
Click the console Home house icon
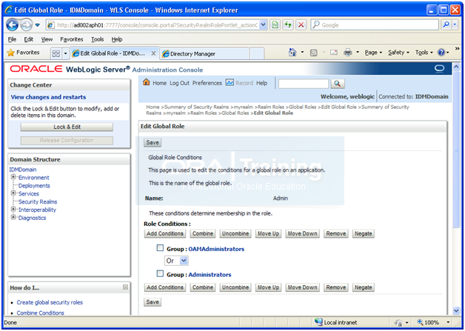click(x=146, y=82)
